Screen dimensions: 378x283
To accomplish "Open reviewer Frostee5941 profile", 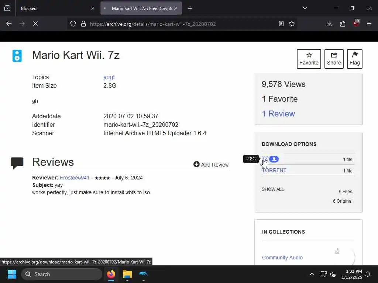I will [75, 178].
